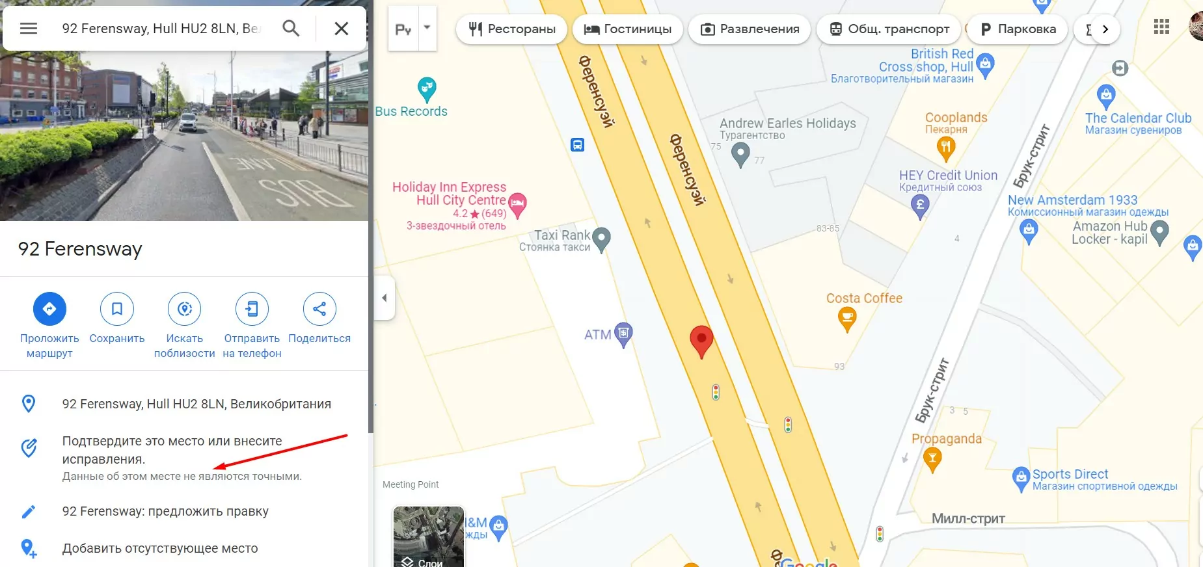The height and width of the screenshot is (567, 1203).
Task: Click the Поделиться share icon
Action: pos(319,309)
